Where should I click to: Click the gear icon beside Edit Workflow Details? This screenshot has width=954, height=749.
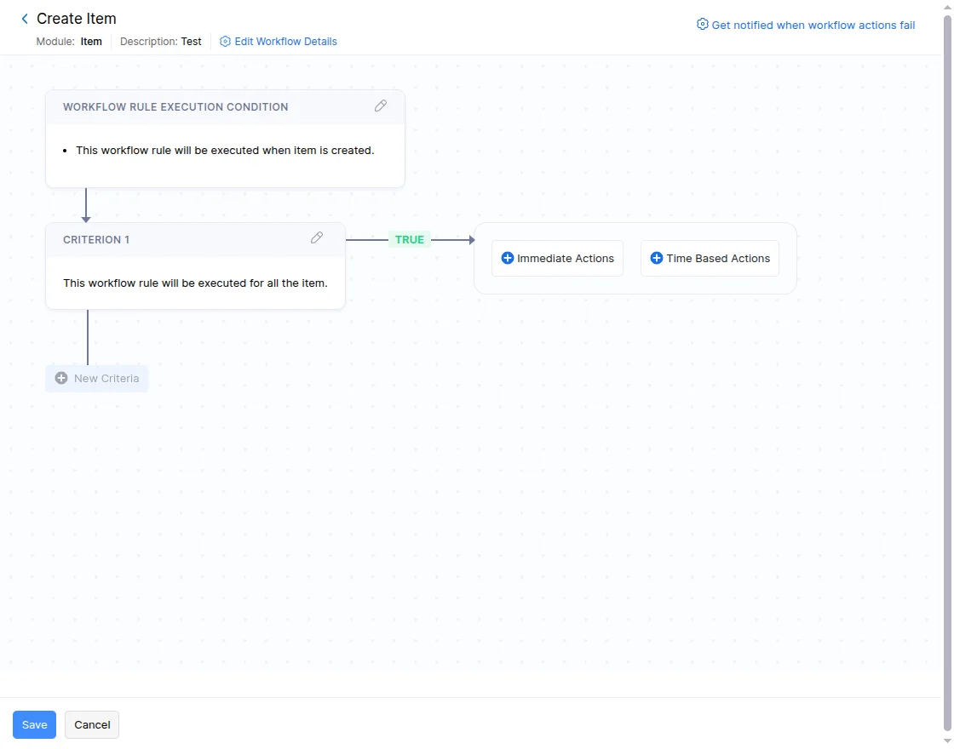click(x=225, y=42)
